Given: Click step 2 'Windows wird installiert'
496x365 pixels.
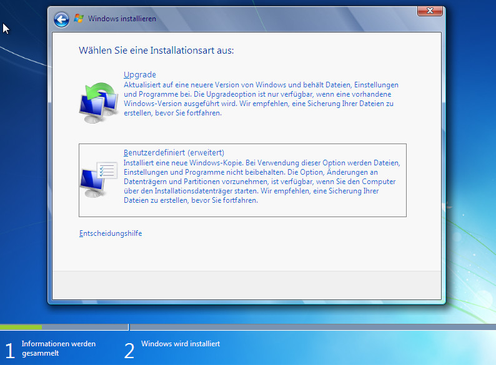Looking at the screenshot, I should 181,344.
